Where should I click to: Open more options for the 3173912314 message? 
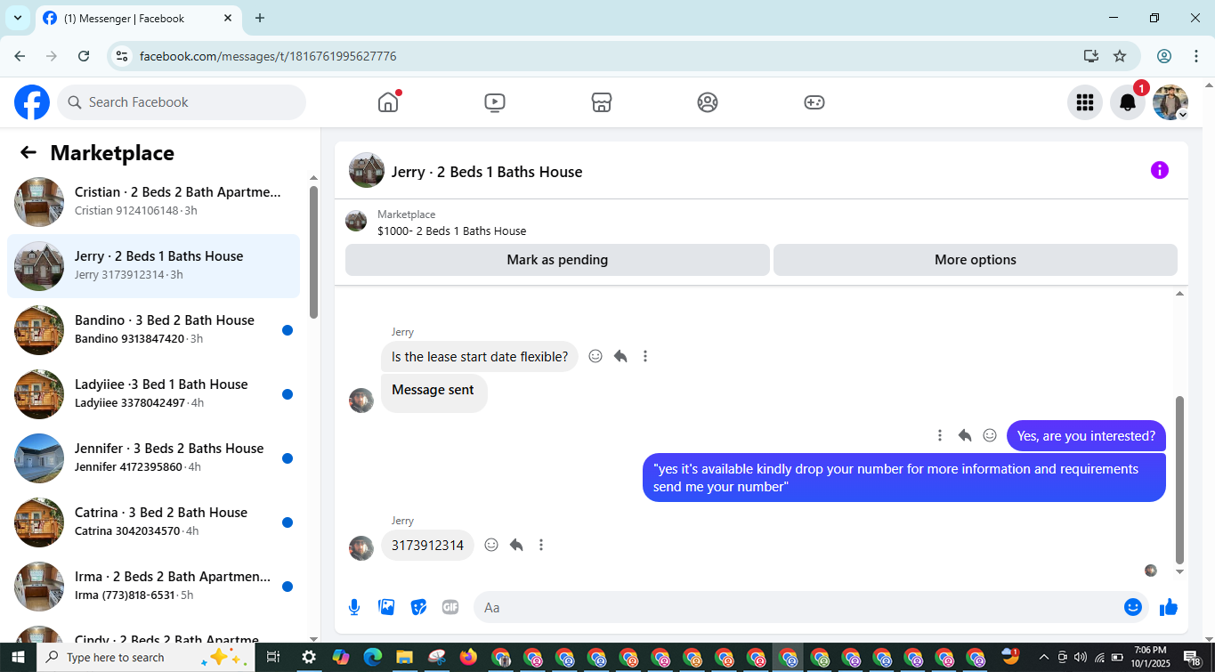[x=541, y=545]
